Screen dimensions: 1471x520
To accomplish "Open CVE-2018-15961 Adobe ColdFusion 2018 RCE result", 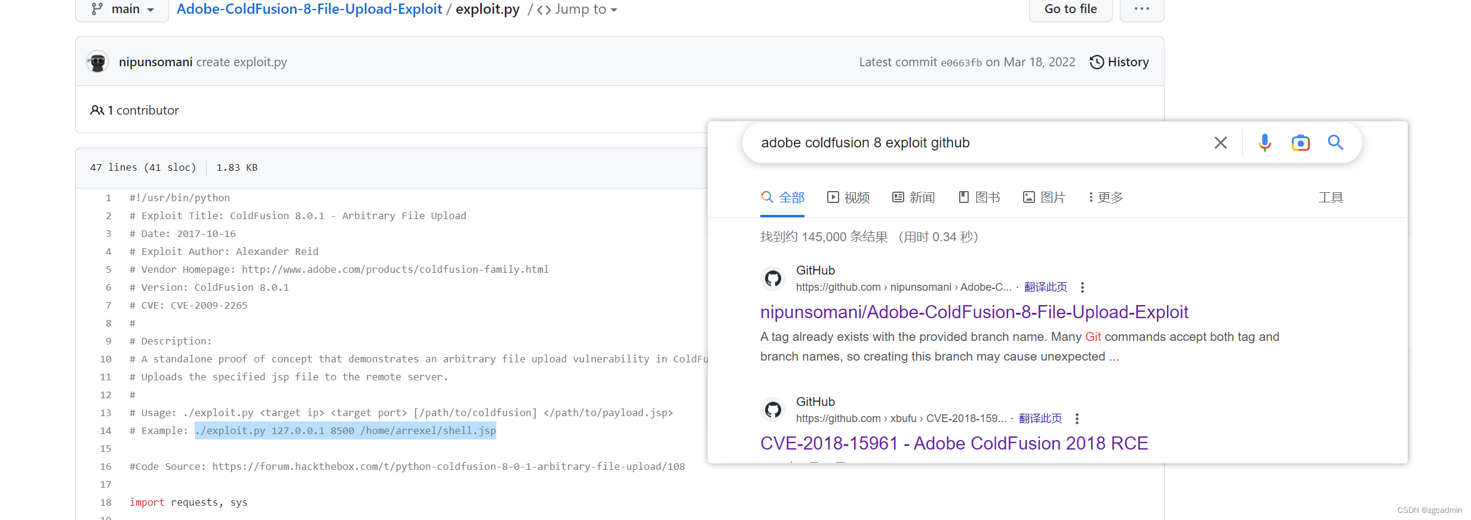I will (x=954, y=444).
